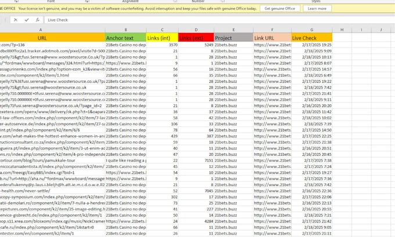Cancel the formula bar entry with X

(16, 20)
